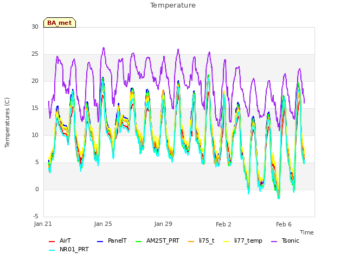Toggle the li75_t legend entry

pos(201,240)
